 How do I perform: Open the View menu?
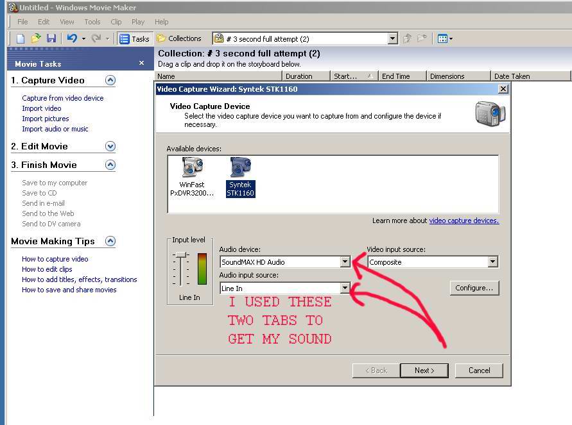67,22
